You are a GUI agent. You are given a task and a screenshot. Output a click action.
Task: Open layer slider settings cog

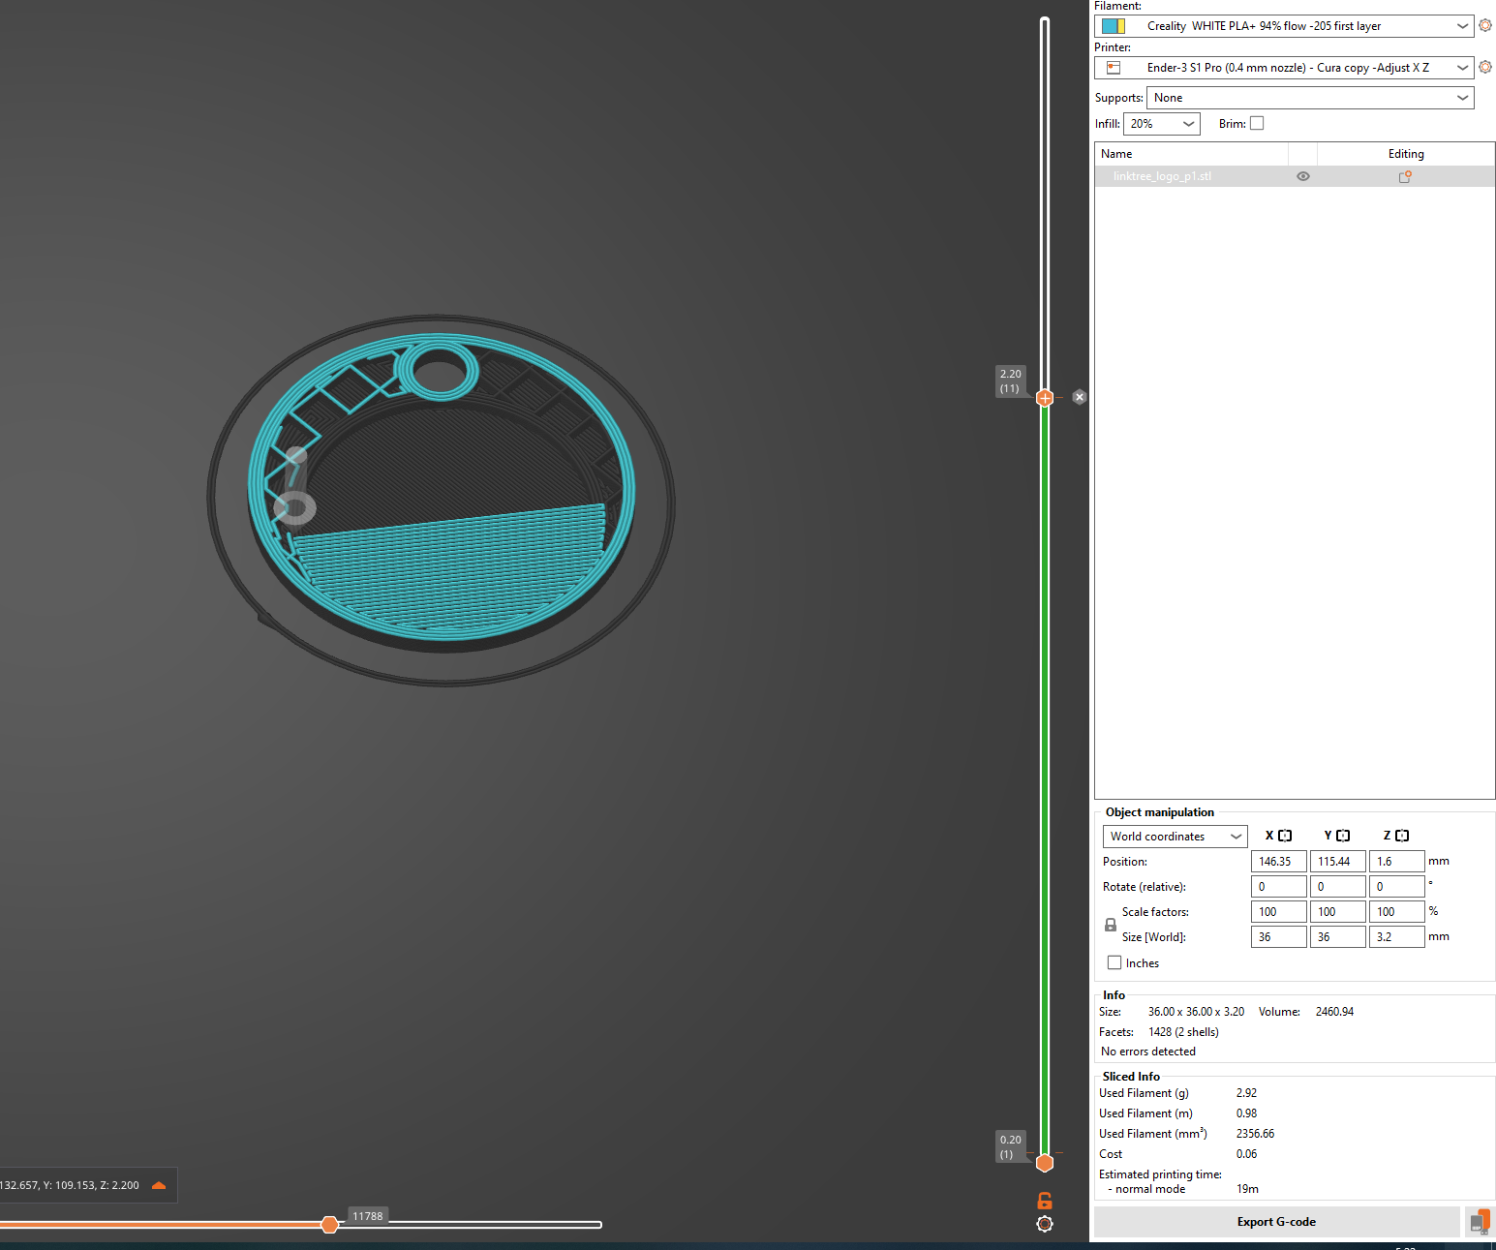1045,1224
